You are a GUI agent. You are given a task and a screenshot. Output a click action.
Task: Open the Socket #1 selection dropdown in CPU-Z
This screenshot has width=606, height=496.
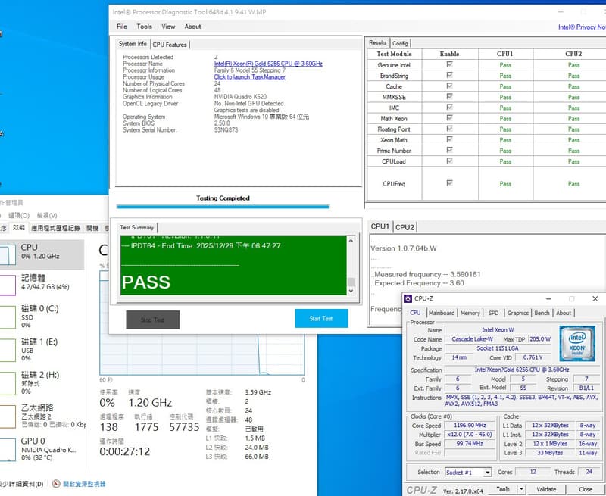point(488,472)
